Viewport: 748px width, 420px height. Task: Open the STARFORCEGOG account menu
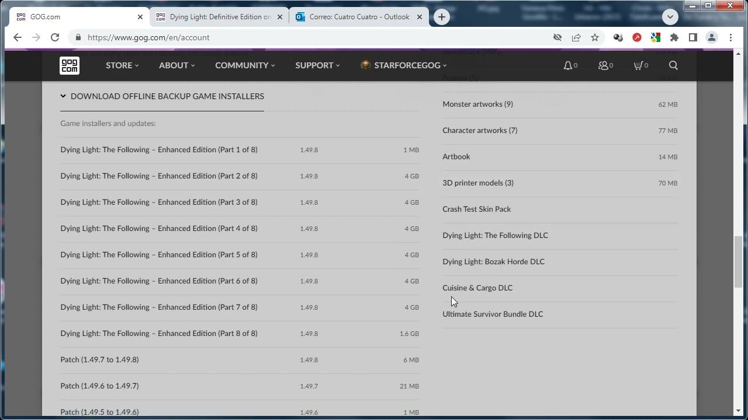click(x=403, y=65)
